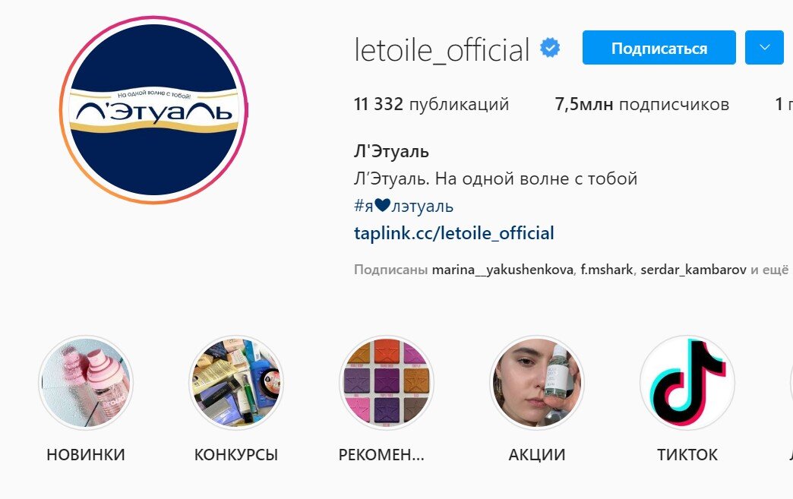
Task: Click the blue verified badge
Action: 550,49
